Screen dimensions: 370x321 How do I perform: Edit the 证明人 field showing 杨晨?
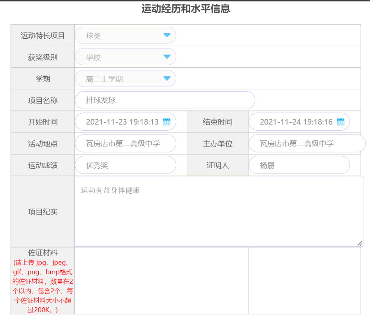(299, 165)
